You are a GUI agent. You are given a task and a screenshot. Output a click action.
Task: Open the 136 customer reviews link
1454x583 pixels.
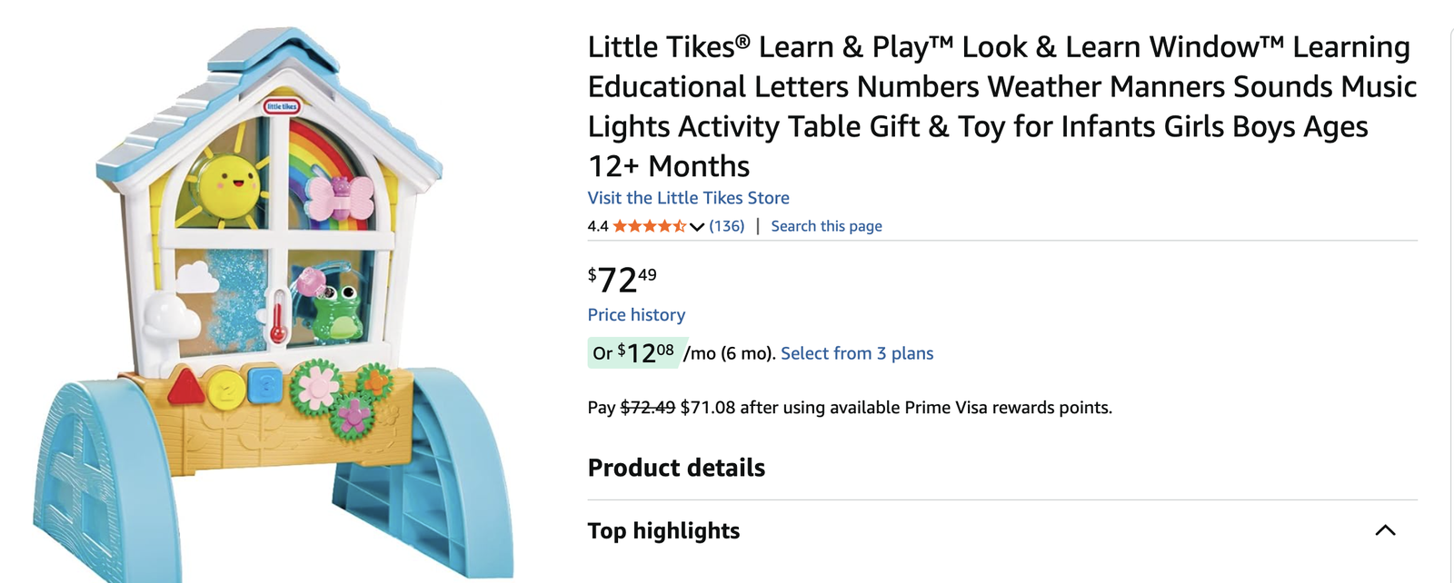pyautogui.click(x=726, y=226)
